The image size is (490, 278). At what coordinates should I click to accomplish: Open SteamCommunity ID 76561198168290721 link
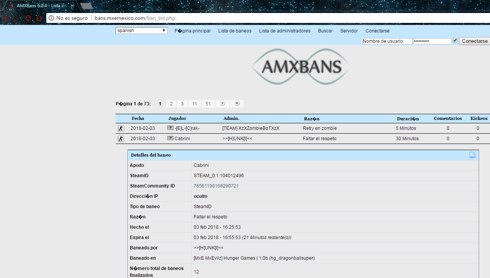[216, 186]
